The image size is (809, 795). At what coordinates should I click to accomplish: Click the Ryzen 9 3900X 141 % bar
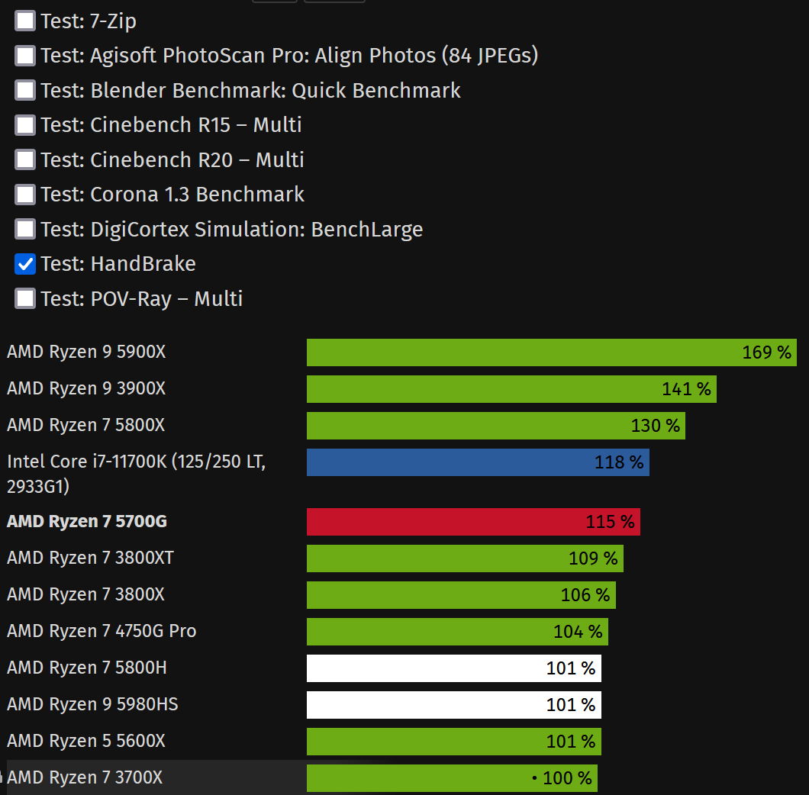coord(511,389)
